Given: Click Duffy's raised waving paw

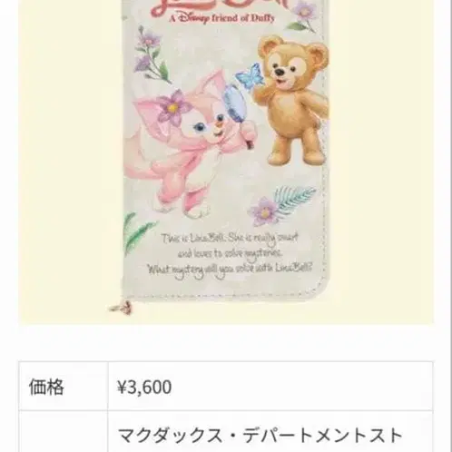Looking at the screenshot, I should coord(260,90).
